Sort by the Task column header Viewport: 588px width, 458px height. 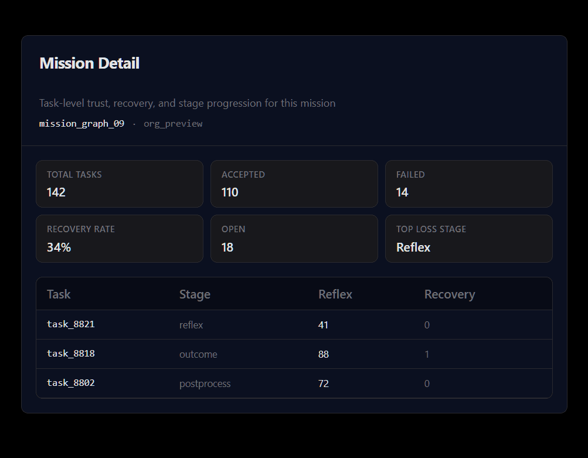coord(59,294)
